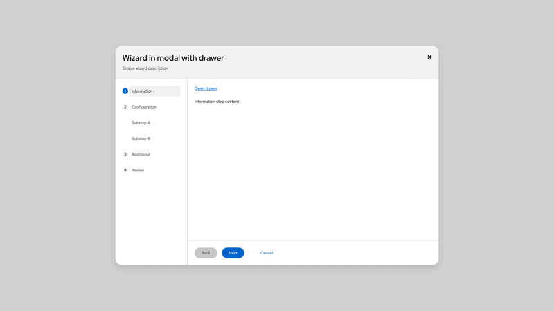554x311 pixels.
Task: Click the blue step 1 number badge
Action: [125, 91]
